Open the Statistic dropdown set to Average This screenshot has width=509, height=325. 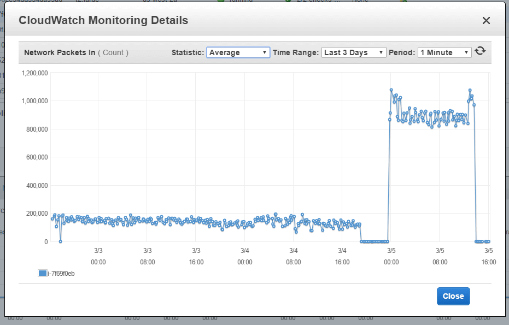[238, 52]
